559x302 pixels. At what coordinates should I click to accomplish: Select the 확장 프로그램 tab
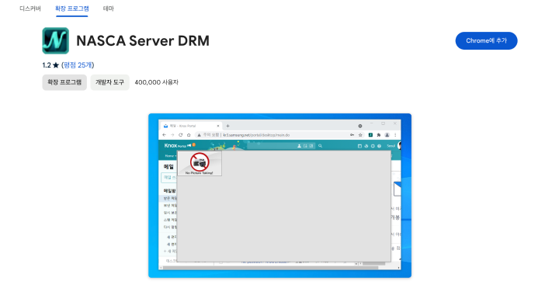[71, 9]
